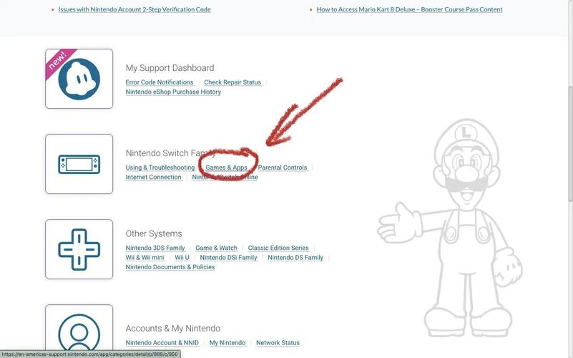Open Mario Kart 8 Deluxe Booster Course article
The width and height of the screenshot is (573, 358).
click(x=409, y=9)
